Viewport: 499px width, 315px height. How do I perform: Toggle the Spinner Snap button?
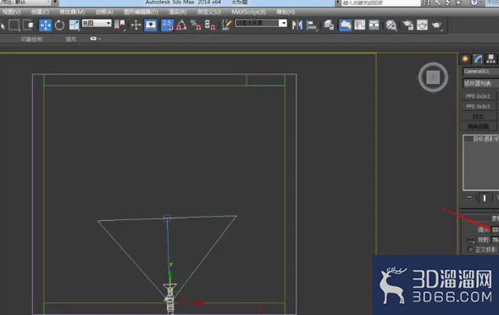(210, 25)
